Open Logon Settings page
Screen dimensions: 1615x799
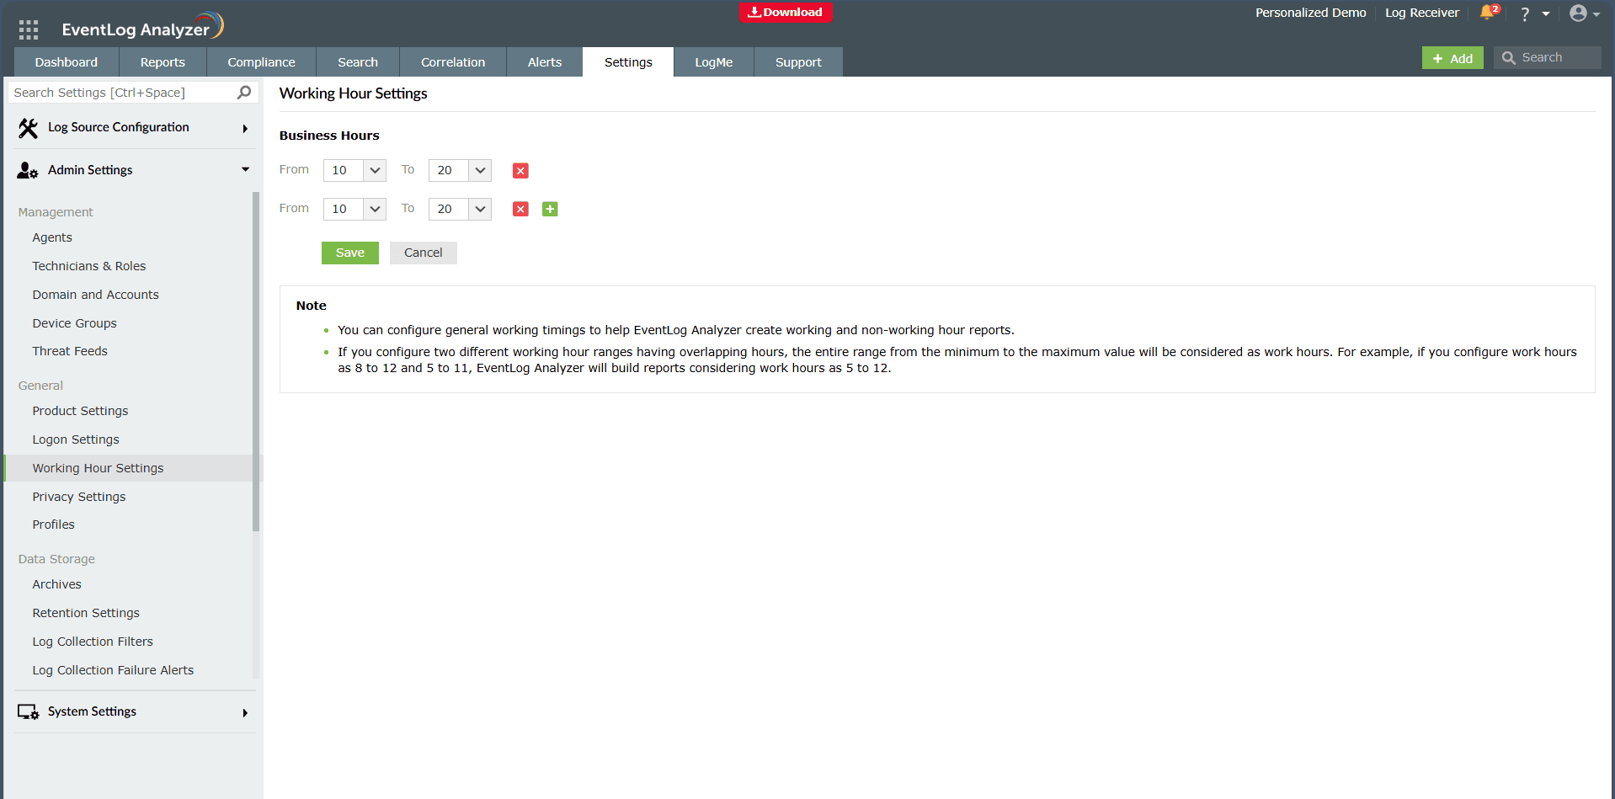(76, 440)
